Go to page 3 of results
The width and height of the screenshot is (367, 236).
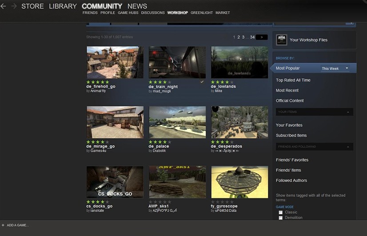[x=243, y=37]
